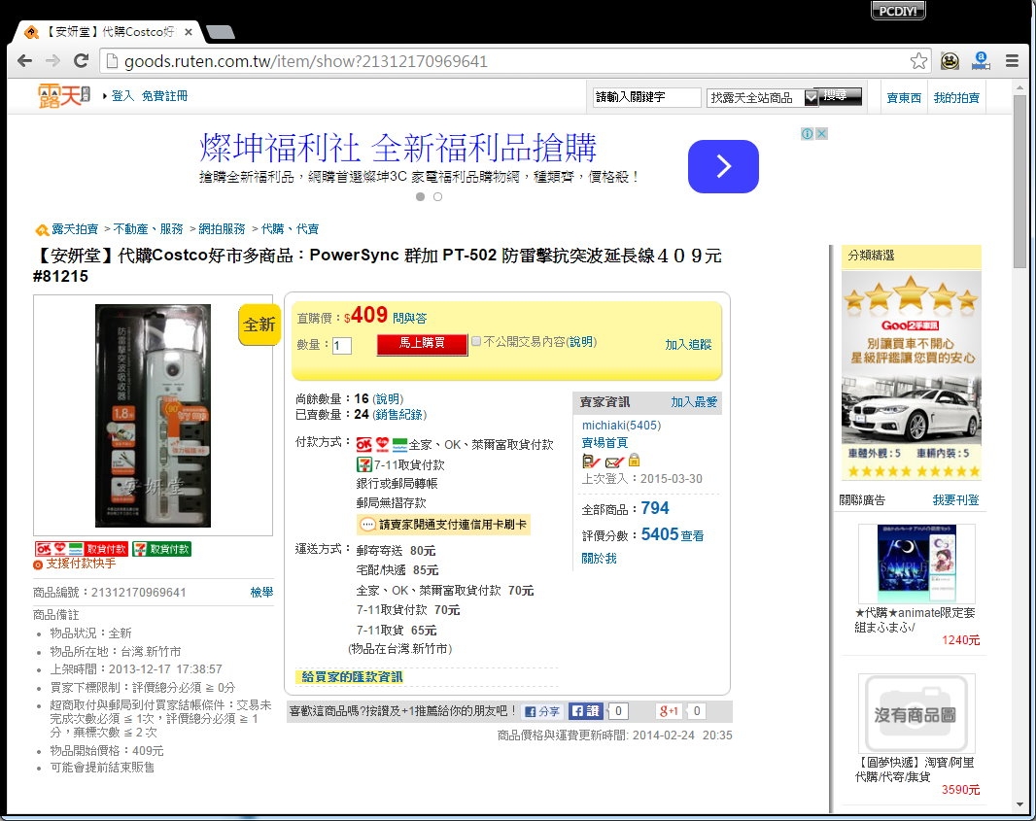
Task: Open the 我的拍賣 menu item
Action: coord(956,98)
